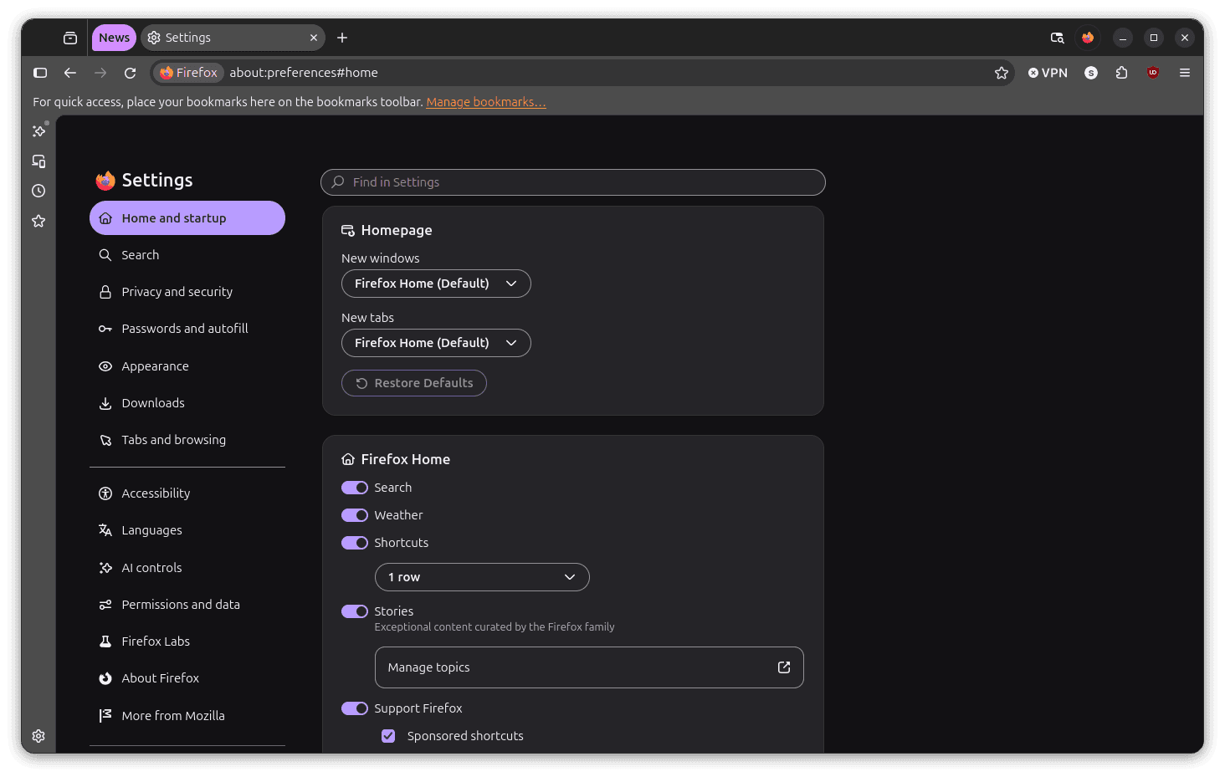This screenshot has width=1225, height=777.
Task: Toggle the Stories switch
Action: tap(355, 611)
